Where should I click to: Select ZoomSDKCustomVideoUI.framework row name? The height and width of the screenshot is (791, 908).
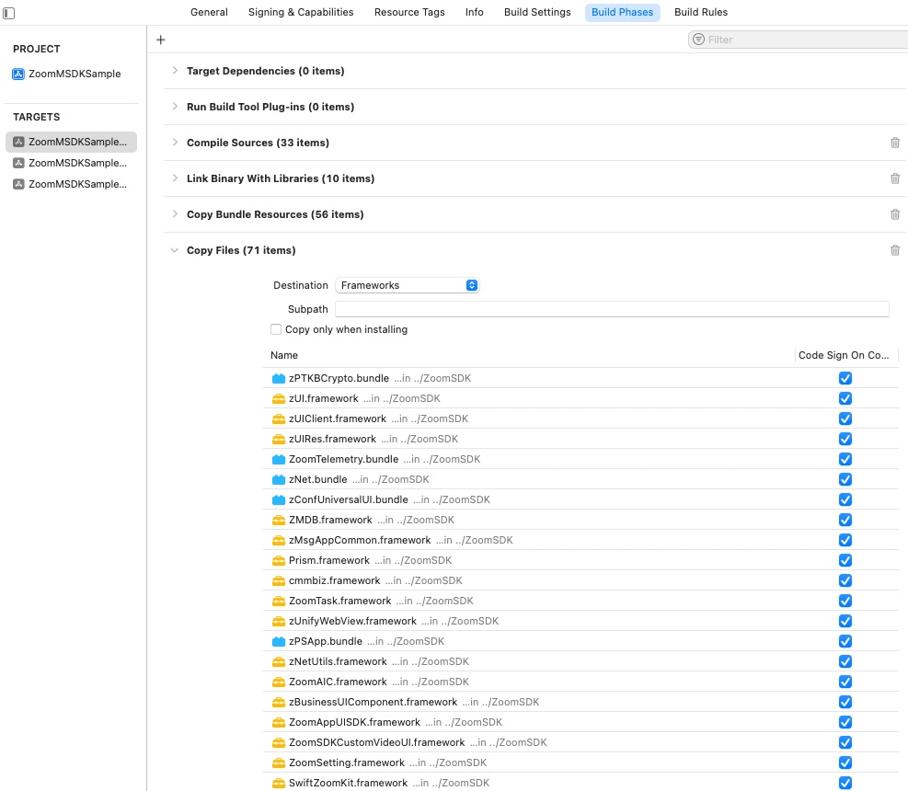pos(376,743)
